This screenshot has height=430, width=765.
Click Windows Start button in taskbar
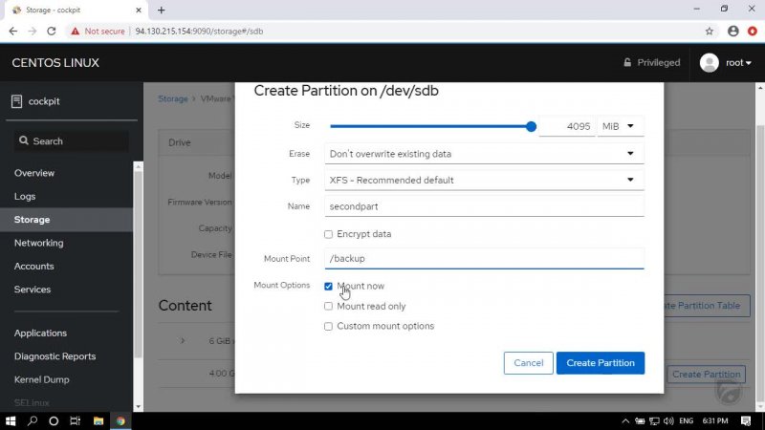pos(11,420)
